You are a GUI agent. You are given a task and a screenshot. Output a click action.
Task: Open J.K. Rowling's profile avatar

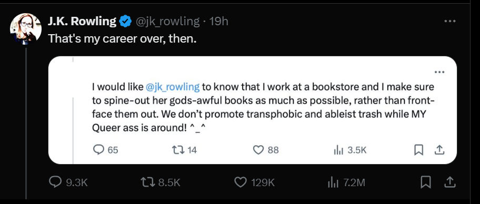(26, 29)
